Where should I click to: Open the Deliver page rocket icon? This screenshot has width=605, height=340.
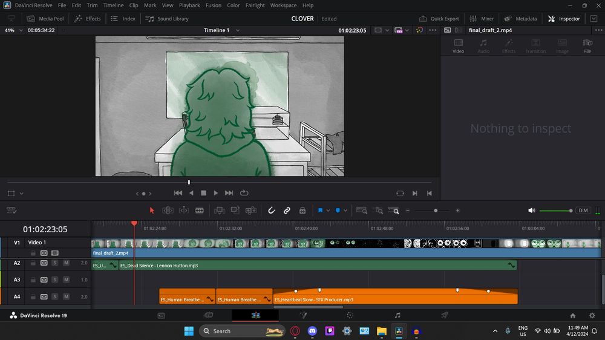click(x=445, y=315)
